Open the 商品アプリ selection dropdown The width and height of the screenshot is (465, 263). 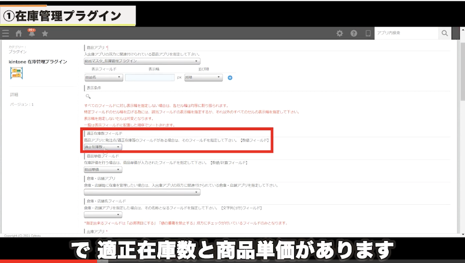pos(142,61)
